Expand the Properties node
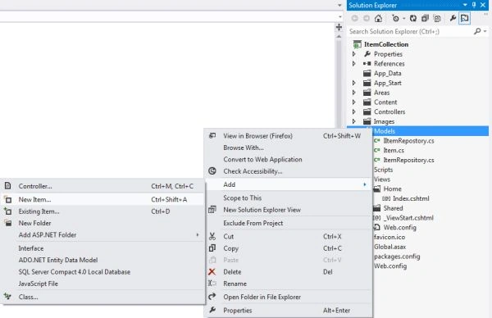This screenshot has height=318, width=492. 354,54
